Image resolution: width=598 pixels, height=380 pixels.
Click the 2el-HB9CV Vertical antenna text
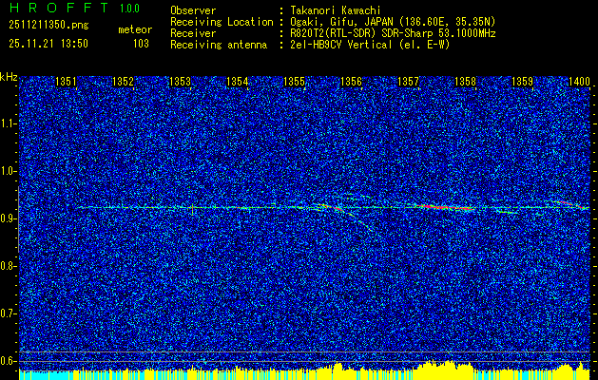370,45
